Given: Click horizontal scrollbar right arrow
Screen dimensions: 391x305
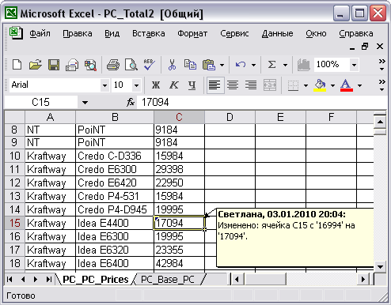Looking at the screenshot, I should click(363, 279).
